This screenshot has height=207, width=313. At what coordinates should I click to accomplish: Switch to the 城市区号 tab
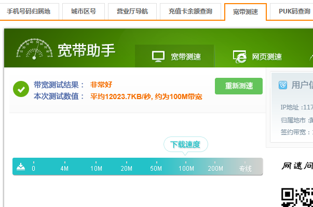pos(84,11)
